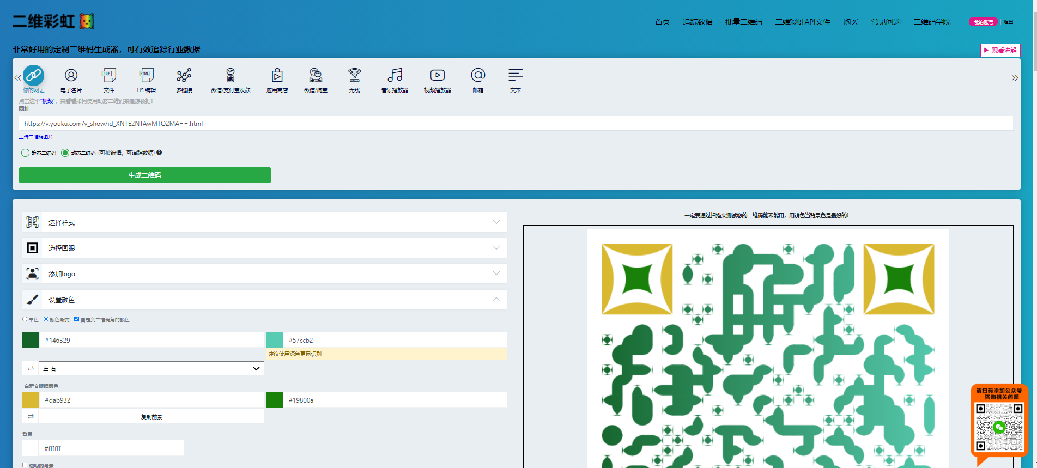
Task: Open the 左-右 gradient direction dropdown
Action: pyautogui.click(x=151, y=368)
